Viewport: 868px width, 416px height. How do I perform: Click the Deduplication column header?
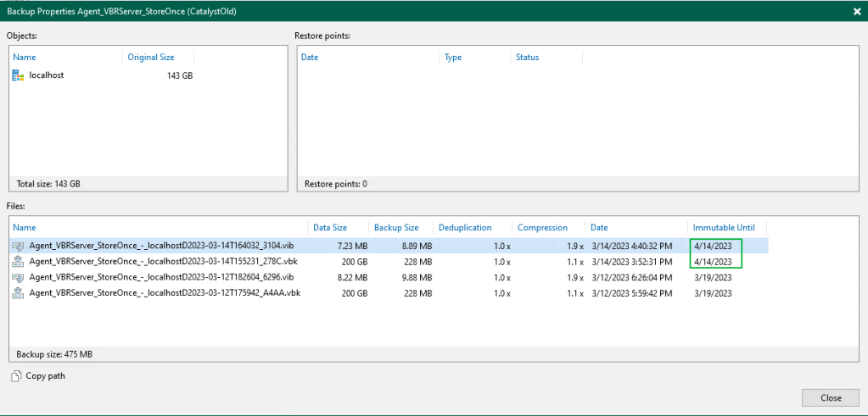coord(466,227)
